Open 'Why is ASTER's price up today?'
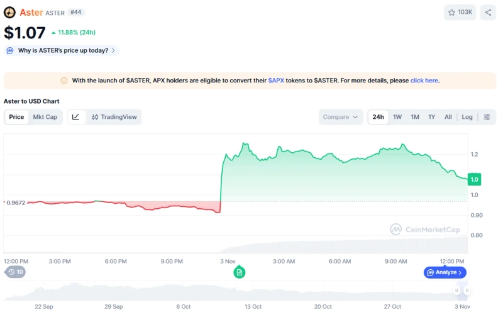 coord(62,51)
